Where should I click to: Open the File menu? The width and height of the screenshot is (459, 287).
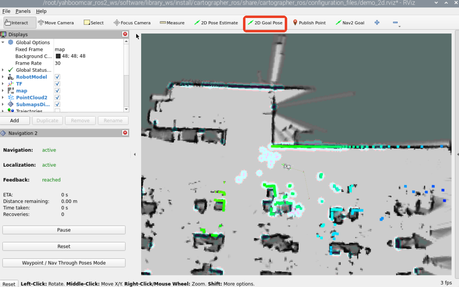(6, 11)
